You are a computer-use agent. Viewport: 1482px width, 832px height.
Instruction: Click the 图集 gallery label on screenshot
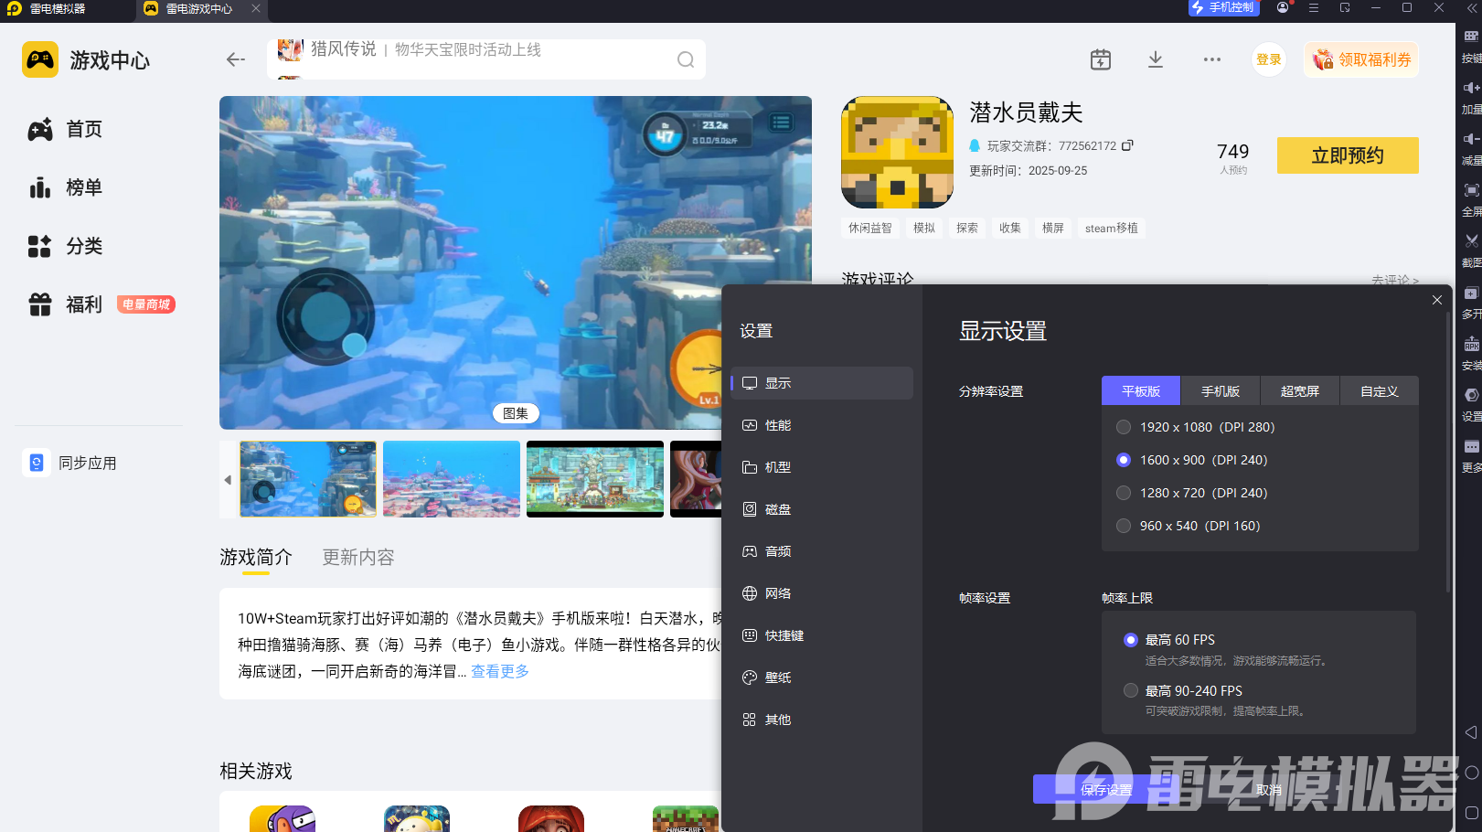click(x=516, y=413)
